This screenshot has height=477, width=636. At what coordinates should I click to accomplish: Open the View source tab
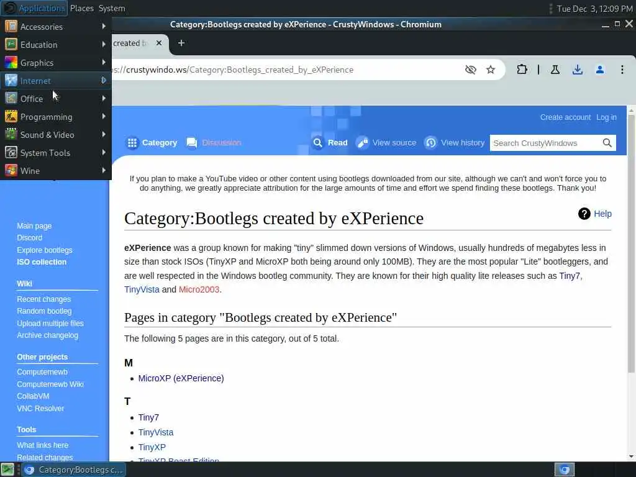pyautogui.click(x=386, y=143)
